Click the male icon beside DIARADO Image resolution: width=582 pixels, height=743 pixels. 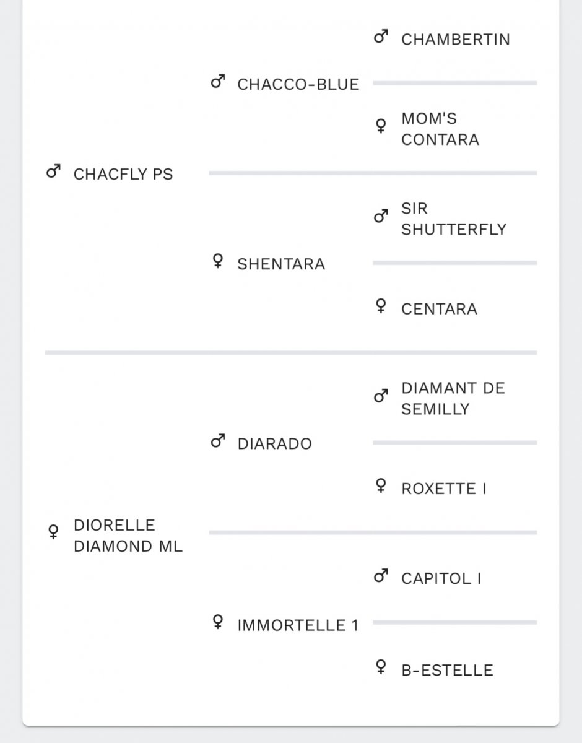[217, 441]
